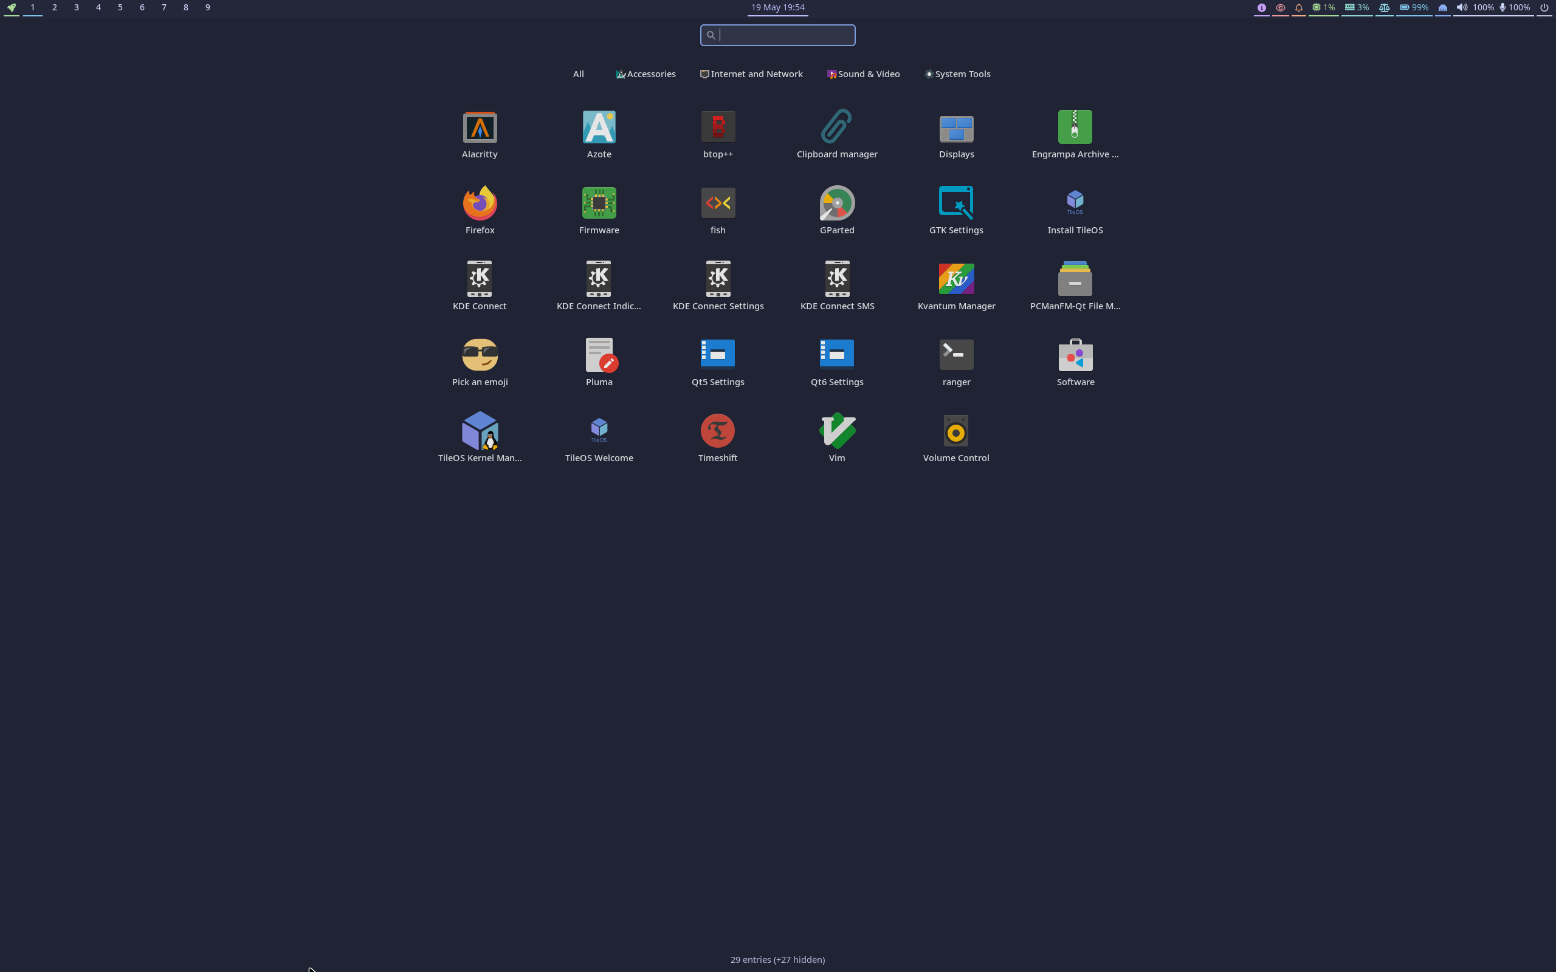
Task: Launch Kvantum Manager
Action: pyautogui.click(x=956, y=287)
